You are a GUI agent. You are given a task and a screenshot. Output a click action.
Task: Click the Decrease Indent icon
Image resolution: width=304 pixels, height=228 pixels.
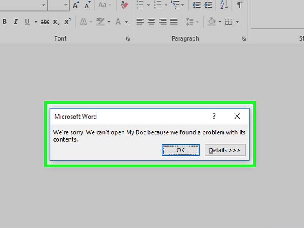point(196,5)
